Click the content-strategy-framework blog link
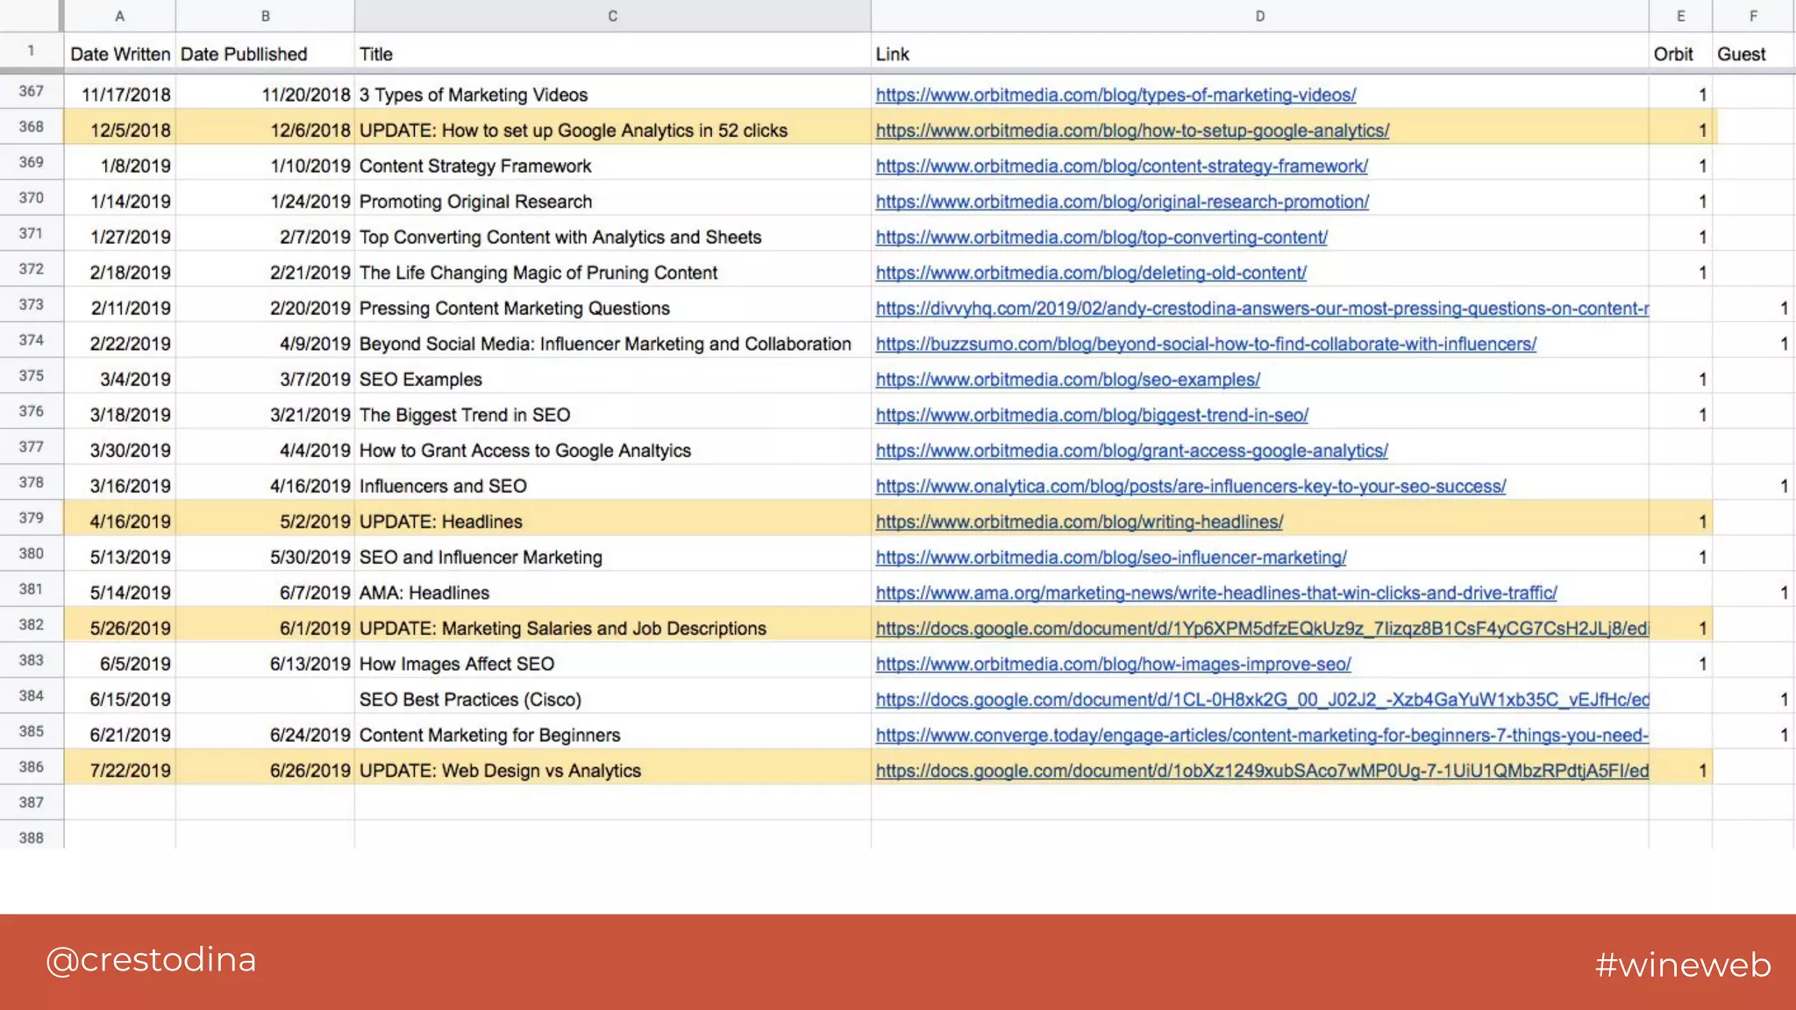1796x1010 pixels. click(x=1121, y=166)
